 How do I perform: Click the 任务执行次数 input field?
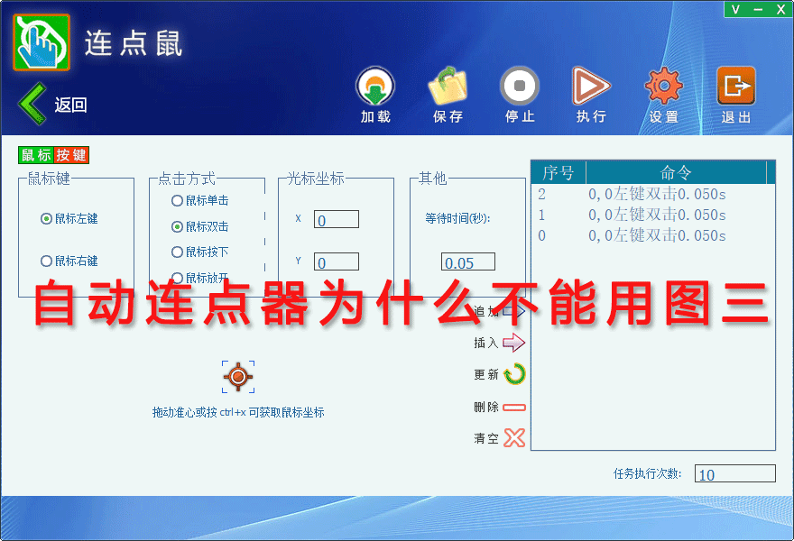[x=734, y=473]
